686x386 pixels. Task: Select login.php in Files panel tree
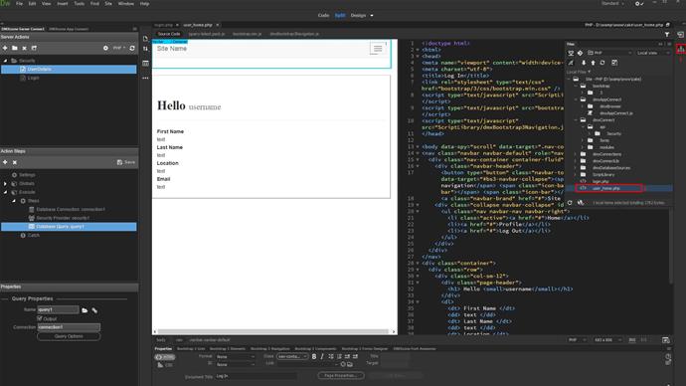coord(600,181)
